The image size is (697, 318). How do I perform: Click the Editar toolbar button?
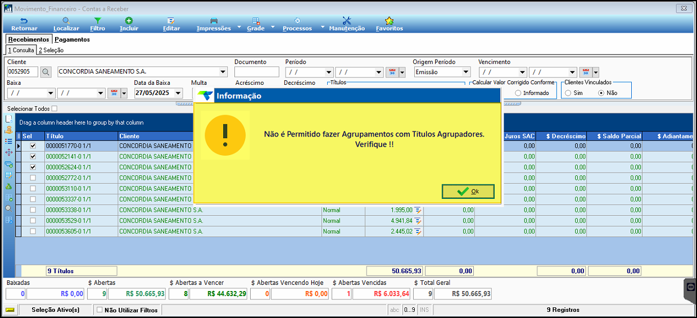click(x=171, y=24)
